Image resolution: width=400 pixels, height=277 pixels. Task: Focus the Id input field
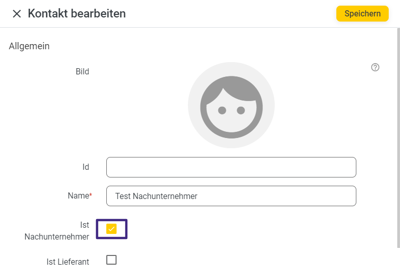(x=231, y=167)
